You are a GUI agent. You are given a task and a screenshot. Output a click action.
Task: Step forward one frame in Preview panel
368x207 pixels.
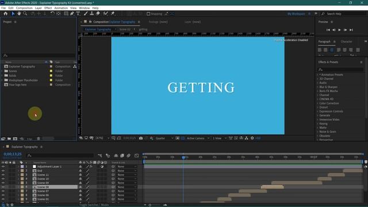[x=345, y=30]
